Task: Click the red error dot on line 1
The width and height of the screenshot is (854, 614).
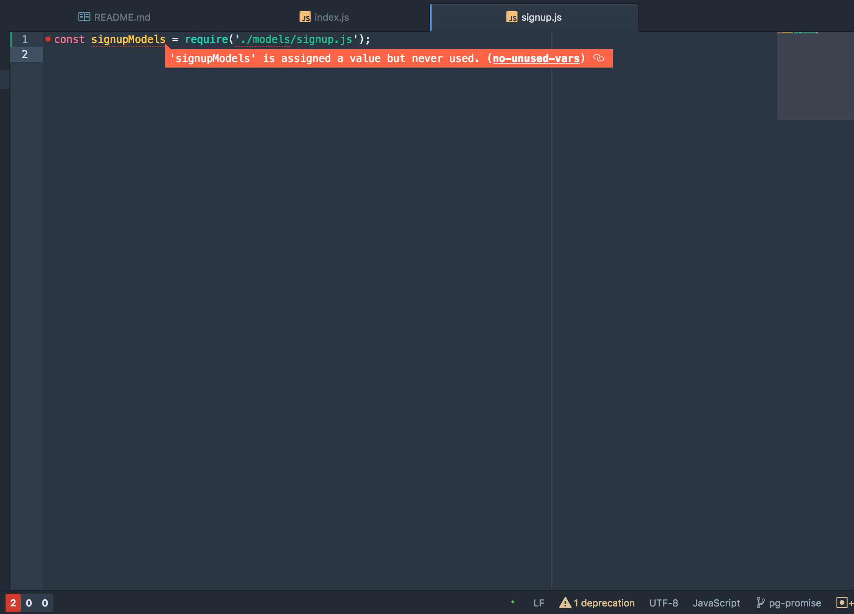Action: click(x=48, y=39)
